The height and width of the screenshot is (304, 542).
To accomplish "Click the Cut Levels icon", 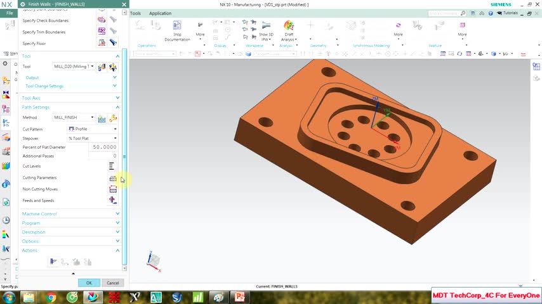I will 112,166.
